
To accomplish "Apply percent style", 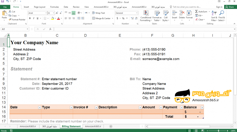I will coord(123,18).
